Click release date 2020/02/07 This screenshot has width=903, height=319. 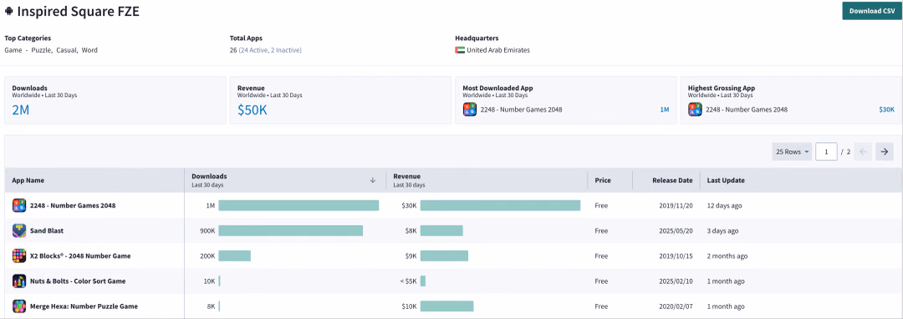676,306
